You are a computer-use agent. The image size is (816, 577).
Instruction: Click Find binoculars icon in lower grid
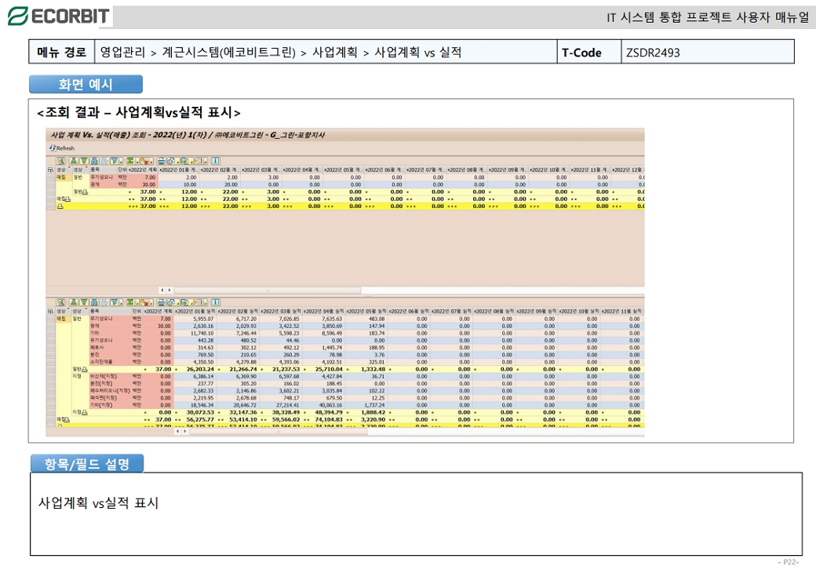93,302
